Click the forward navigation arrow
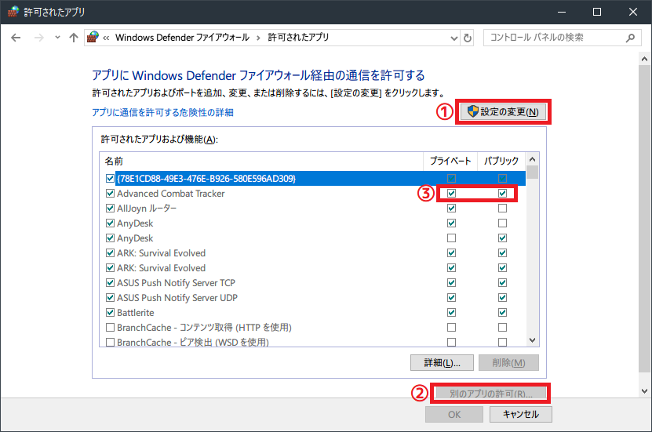 coord(38,38)
